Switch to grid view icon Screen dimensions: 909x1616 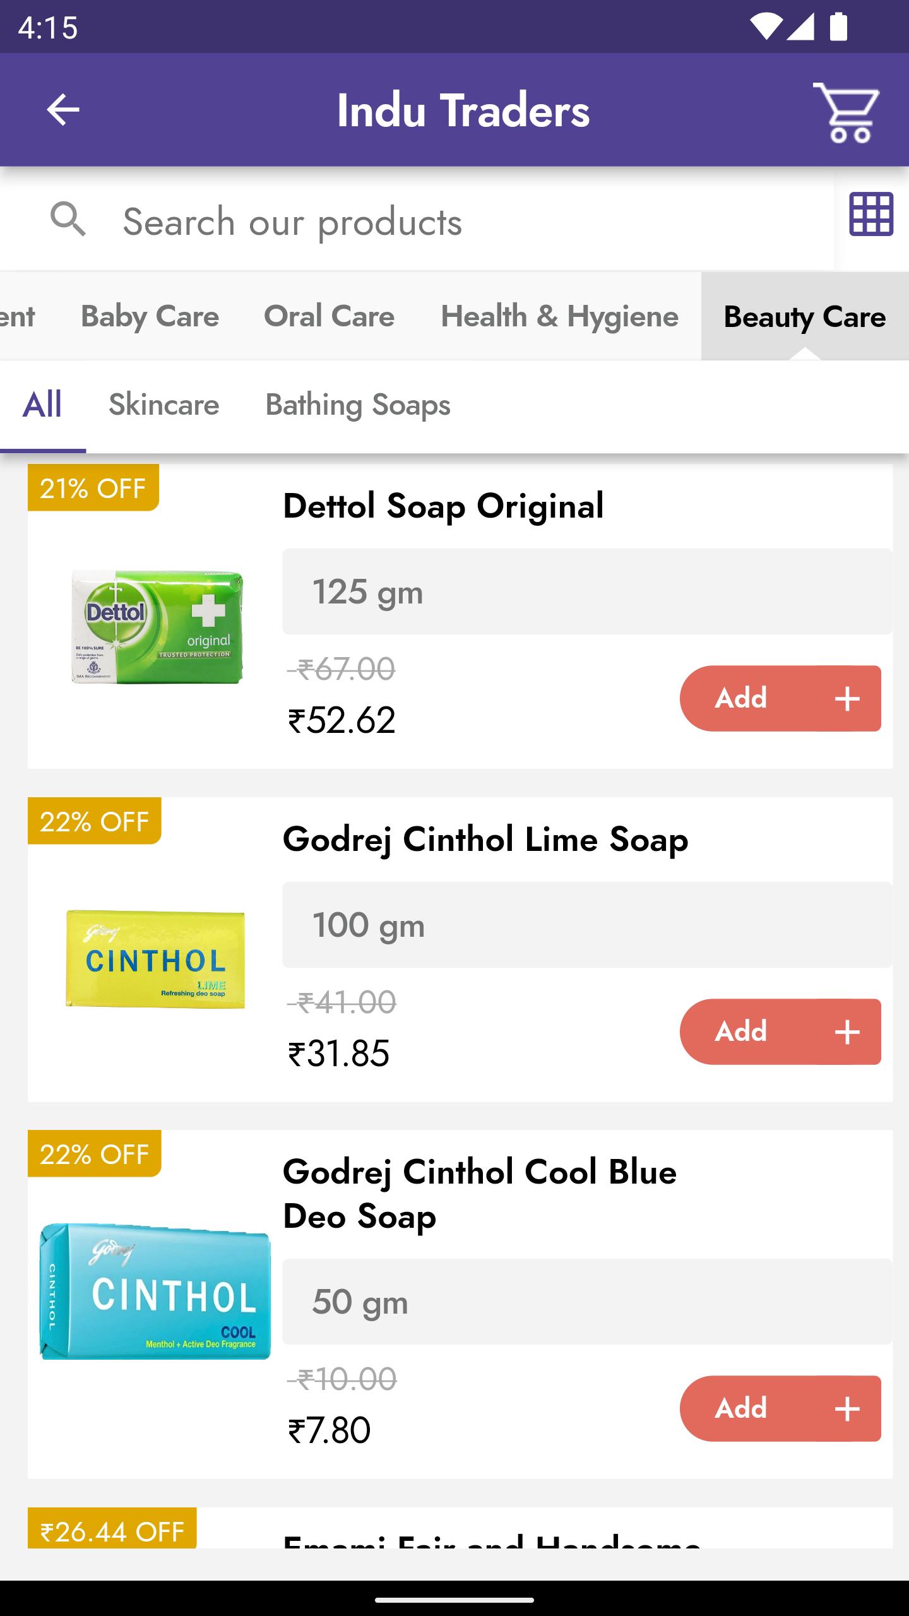point(871,214)
